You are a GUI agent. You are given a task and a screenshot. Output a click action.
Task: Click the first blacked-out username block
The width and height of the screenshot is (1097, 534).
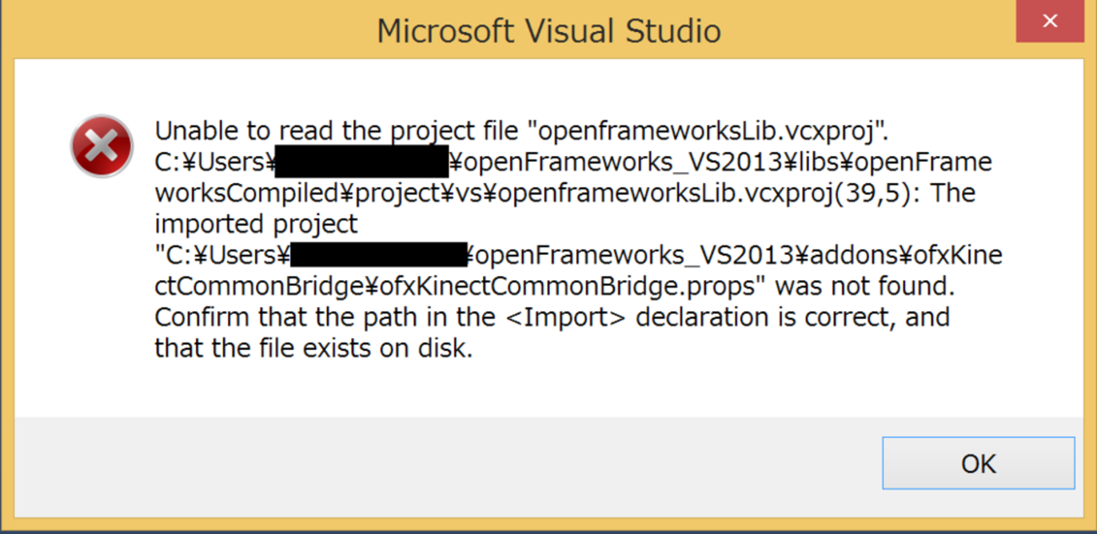(362, 161)
